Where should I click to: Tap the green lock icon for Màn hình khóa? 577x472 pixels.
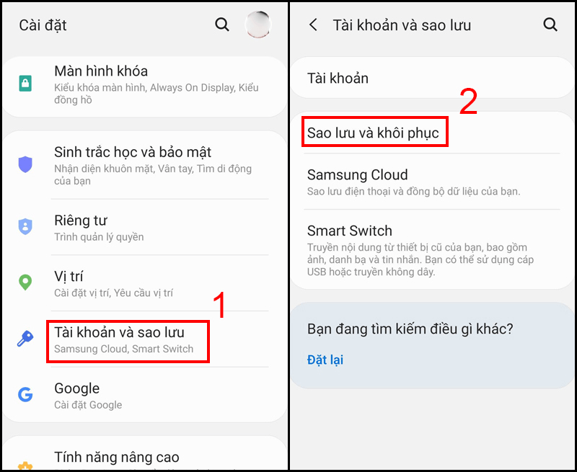pyautogui.click(x=25, y=84)
